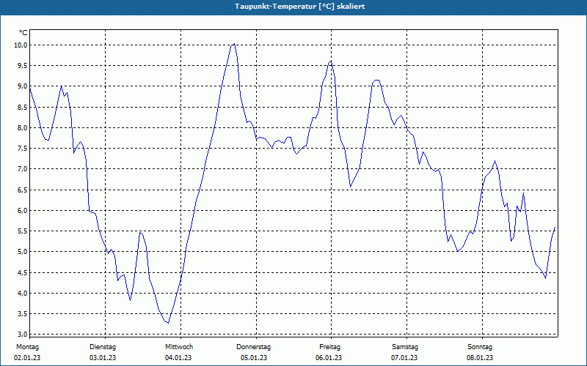Click the °C unit label
Screen dimensions: 587x366
click(23, 33)
